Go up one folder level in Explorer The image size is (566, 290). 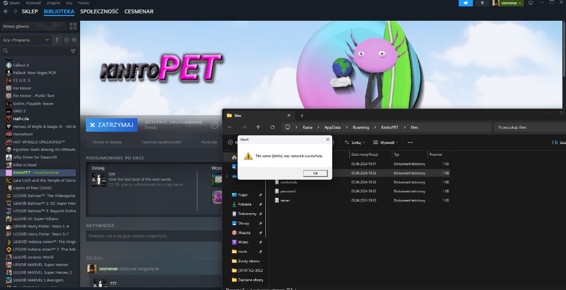[x=258, y=127]
